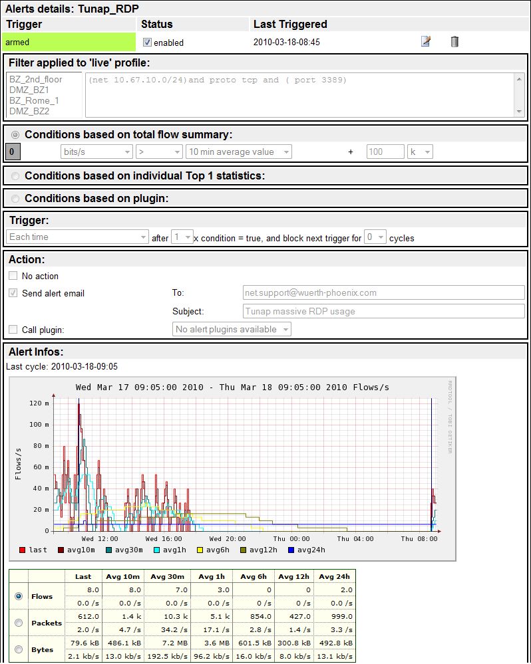Click the Avg 10m column header
This screenshot has height=664, width=531.
click(123, 576)
